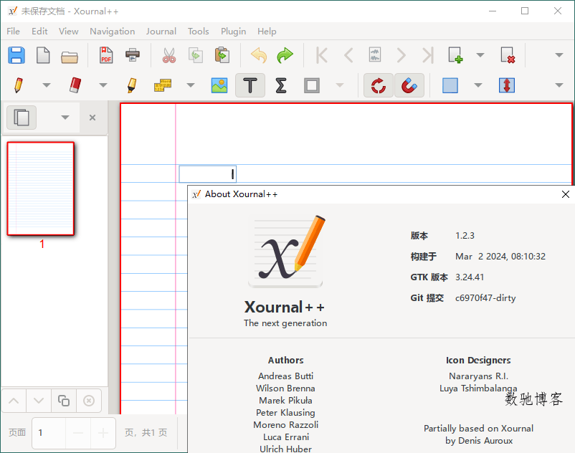Toggle the vertical space tool
This screenshot has width=575, height=453.
point(507,85)
